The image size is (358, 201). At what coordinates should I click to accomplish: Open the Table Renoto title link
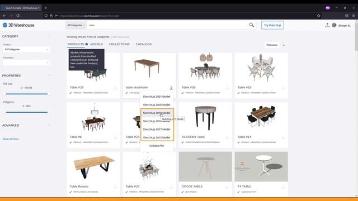[x=79, y=186]
